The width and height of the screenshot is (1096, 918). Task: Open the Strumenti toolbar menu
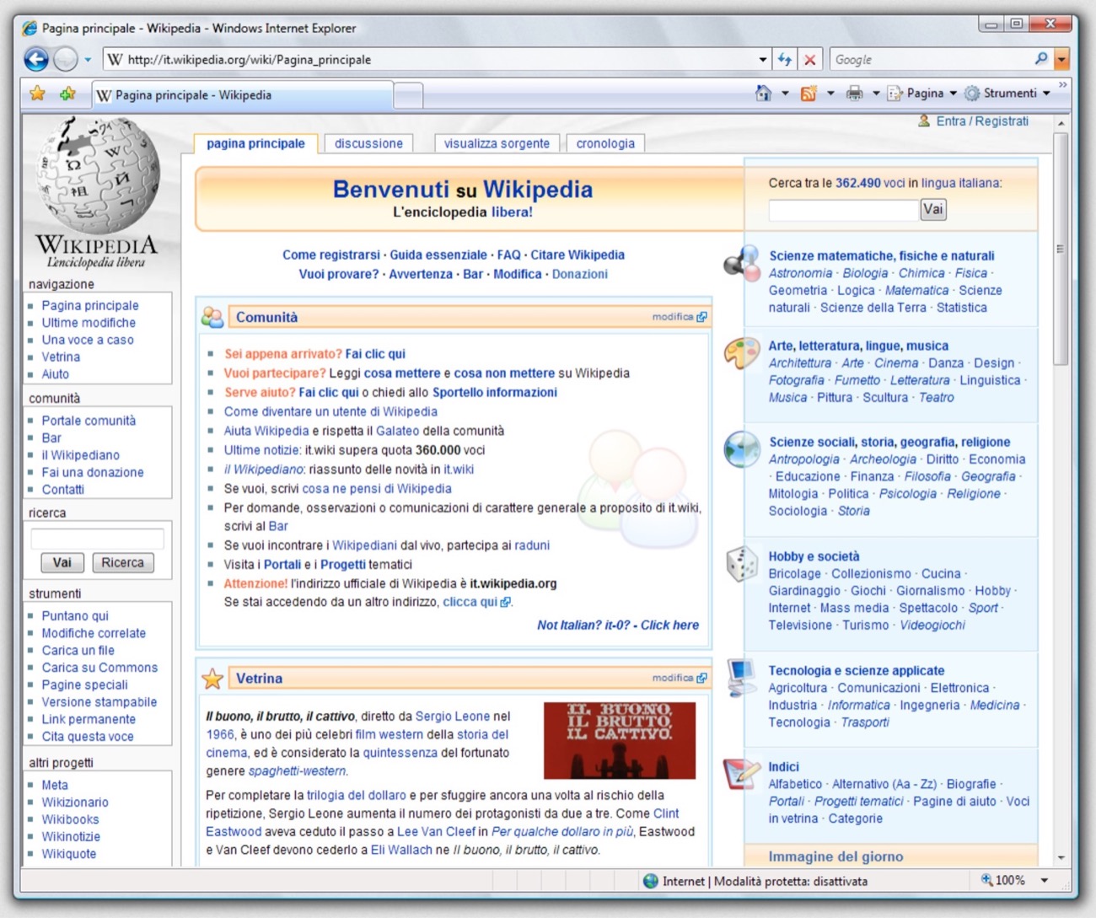pos(1007,93)
